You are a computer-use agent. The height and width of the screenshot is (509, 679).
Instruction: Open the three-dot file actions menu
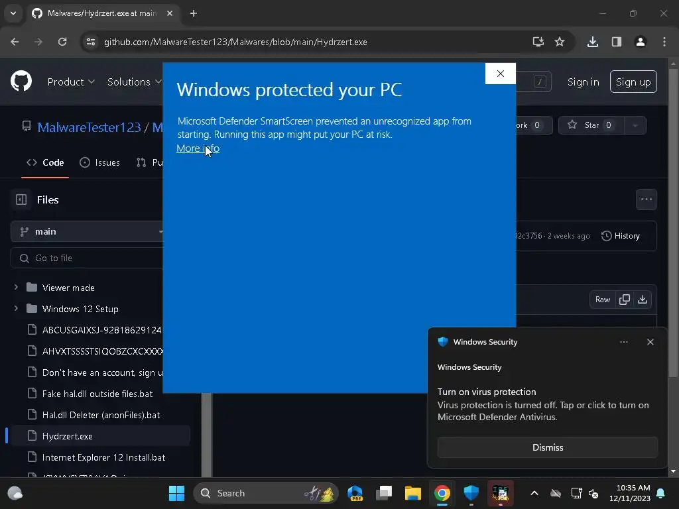click(x=646, y=199)
